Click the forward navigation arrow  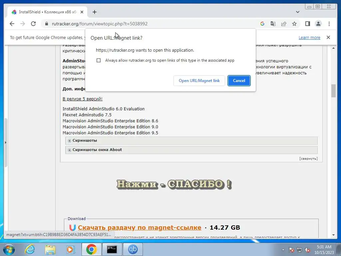point(23,24)
